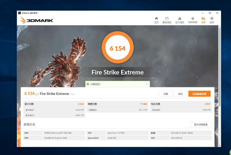The width and height of the screenshot is (231, 155).
Task: Click Intel Core i7 4770K text
Action: point(116,133)
